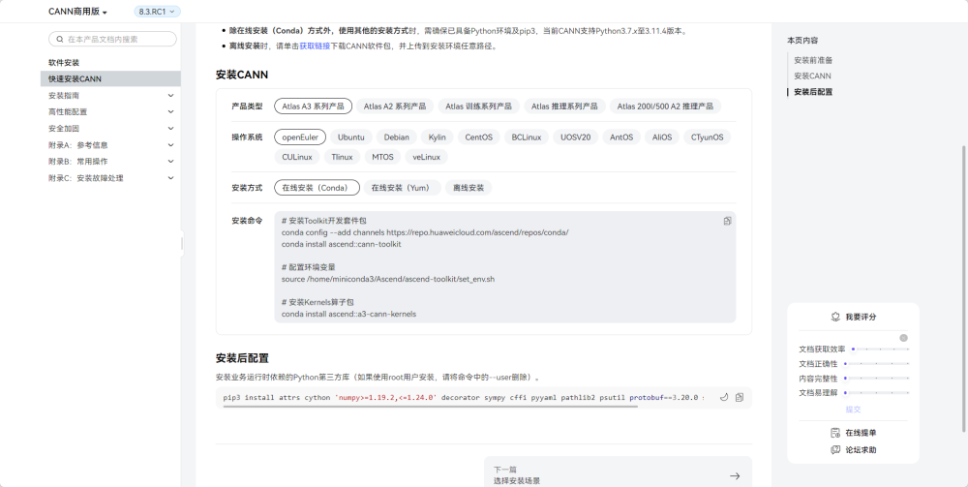The image size is (968, 487).
Task: Choose CTyunOS operating system
Action: (x=707, y=137)
